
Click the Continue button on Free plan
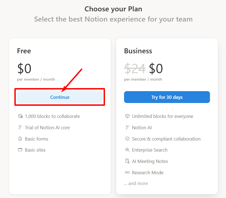point(60,97)
